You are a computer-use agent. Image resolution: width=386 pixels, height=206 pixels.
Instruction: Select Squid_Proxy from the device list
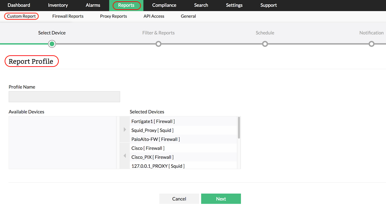[152, 130]
